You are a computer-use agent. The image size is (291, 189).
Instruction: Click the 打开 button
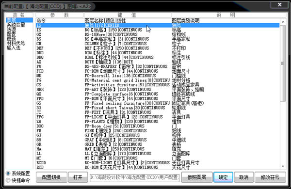(x=78, y=177)
